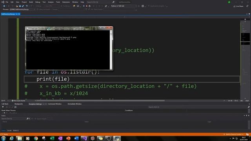Open the Extensions menu
This screenshot has width=251, height=141.
coord(66,2)
